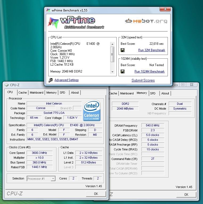Click the Core Speed value 3600.3 MHz
This screenshot has height=204, width=203.
coord(39,153)
